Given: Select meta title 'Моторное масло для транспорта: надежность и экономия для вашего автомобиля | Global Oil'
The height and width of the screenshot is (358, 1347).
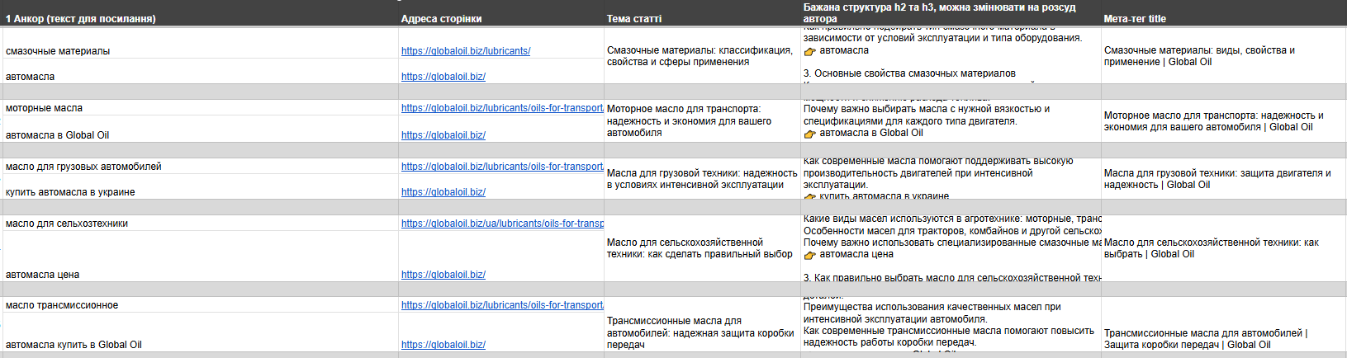Looking at the screenshot, I should click(x=1224, y=121).
